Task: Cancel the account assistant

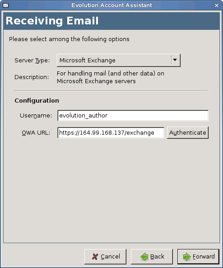Action: point(105,257)
